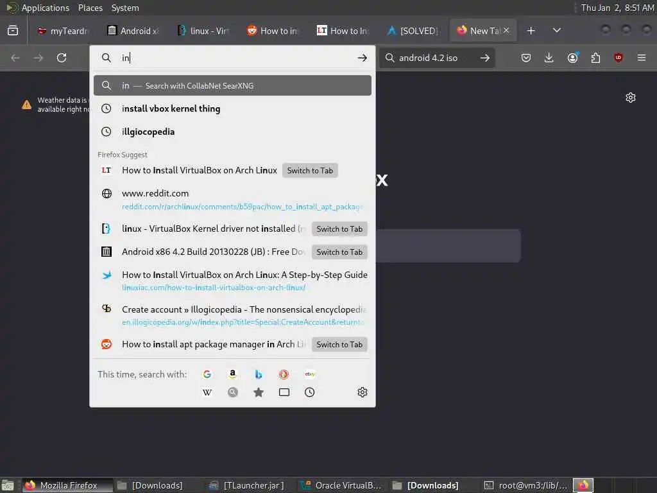Open the Places menu

click(x=90, y=8)
